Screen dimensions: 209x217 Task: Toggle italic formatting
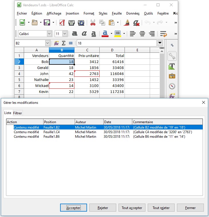point(84,34)
